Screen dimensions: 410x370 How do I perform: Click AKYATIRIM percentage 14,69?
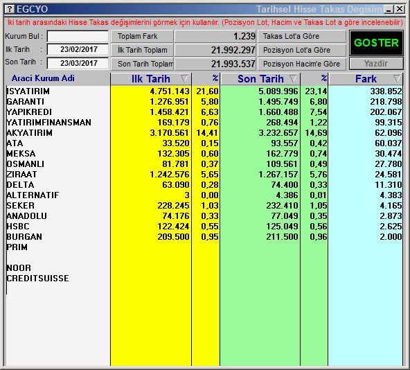[316, 133]
